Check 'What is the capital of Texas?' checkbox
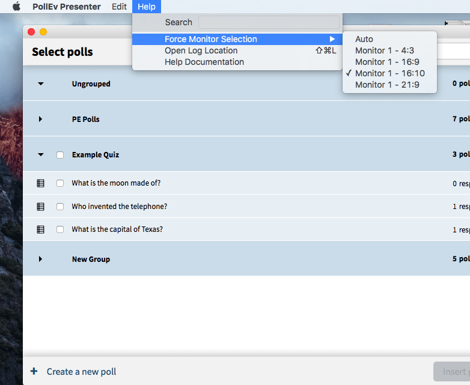The width and height of the screenshot is (470, 385). coord(60,229)
